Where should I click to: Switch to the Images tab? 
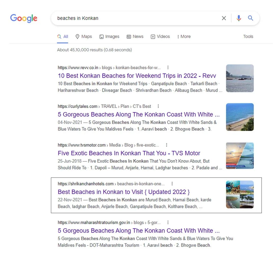click(x=109, y=36)
